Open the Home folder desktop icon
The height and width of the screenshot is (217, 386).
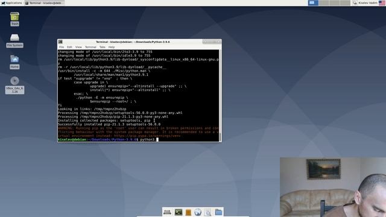pos(14,62)
